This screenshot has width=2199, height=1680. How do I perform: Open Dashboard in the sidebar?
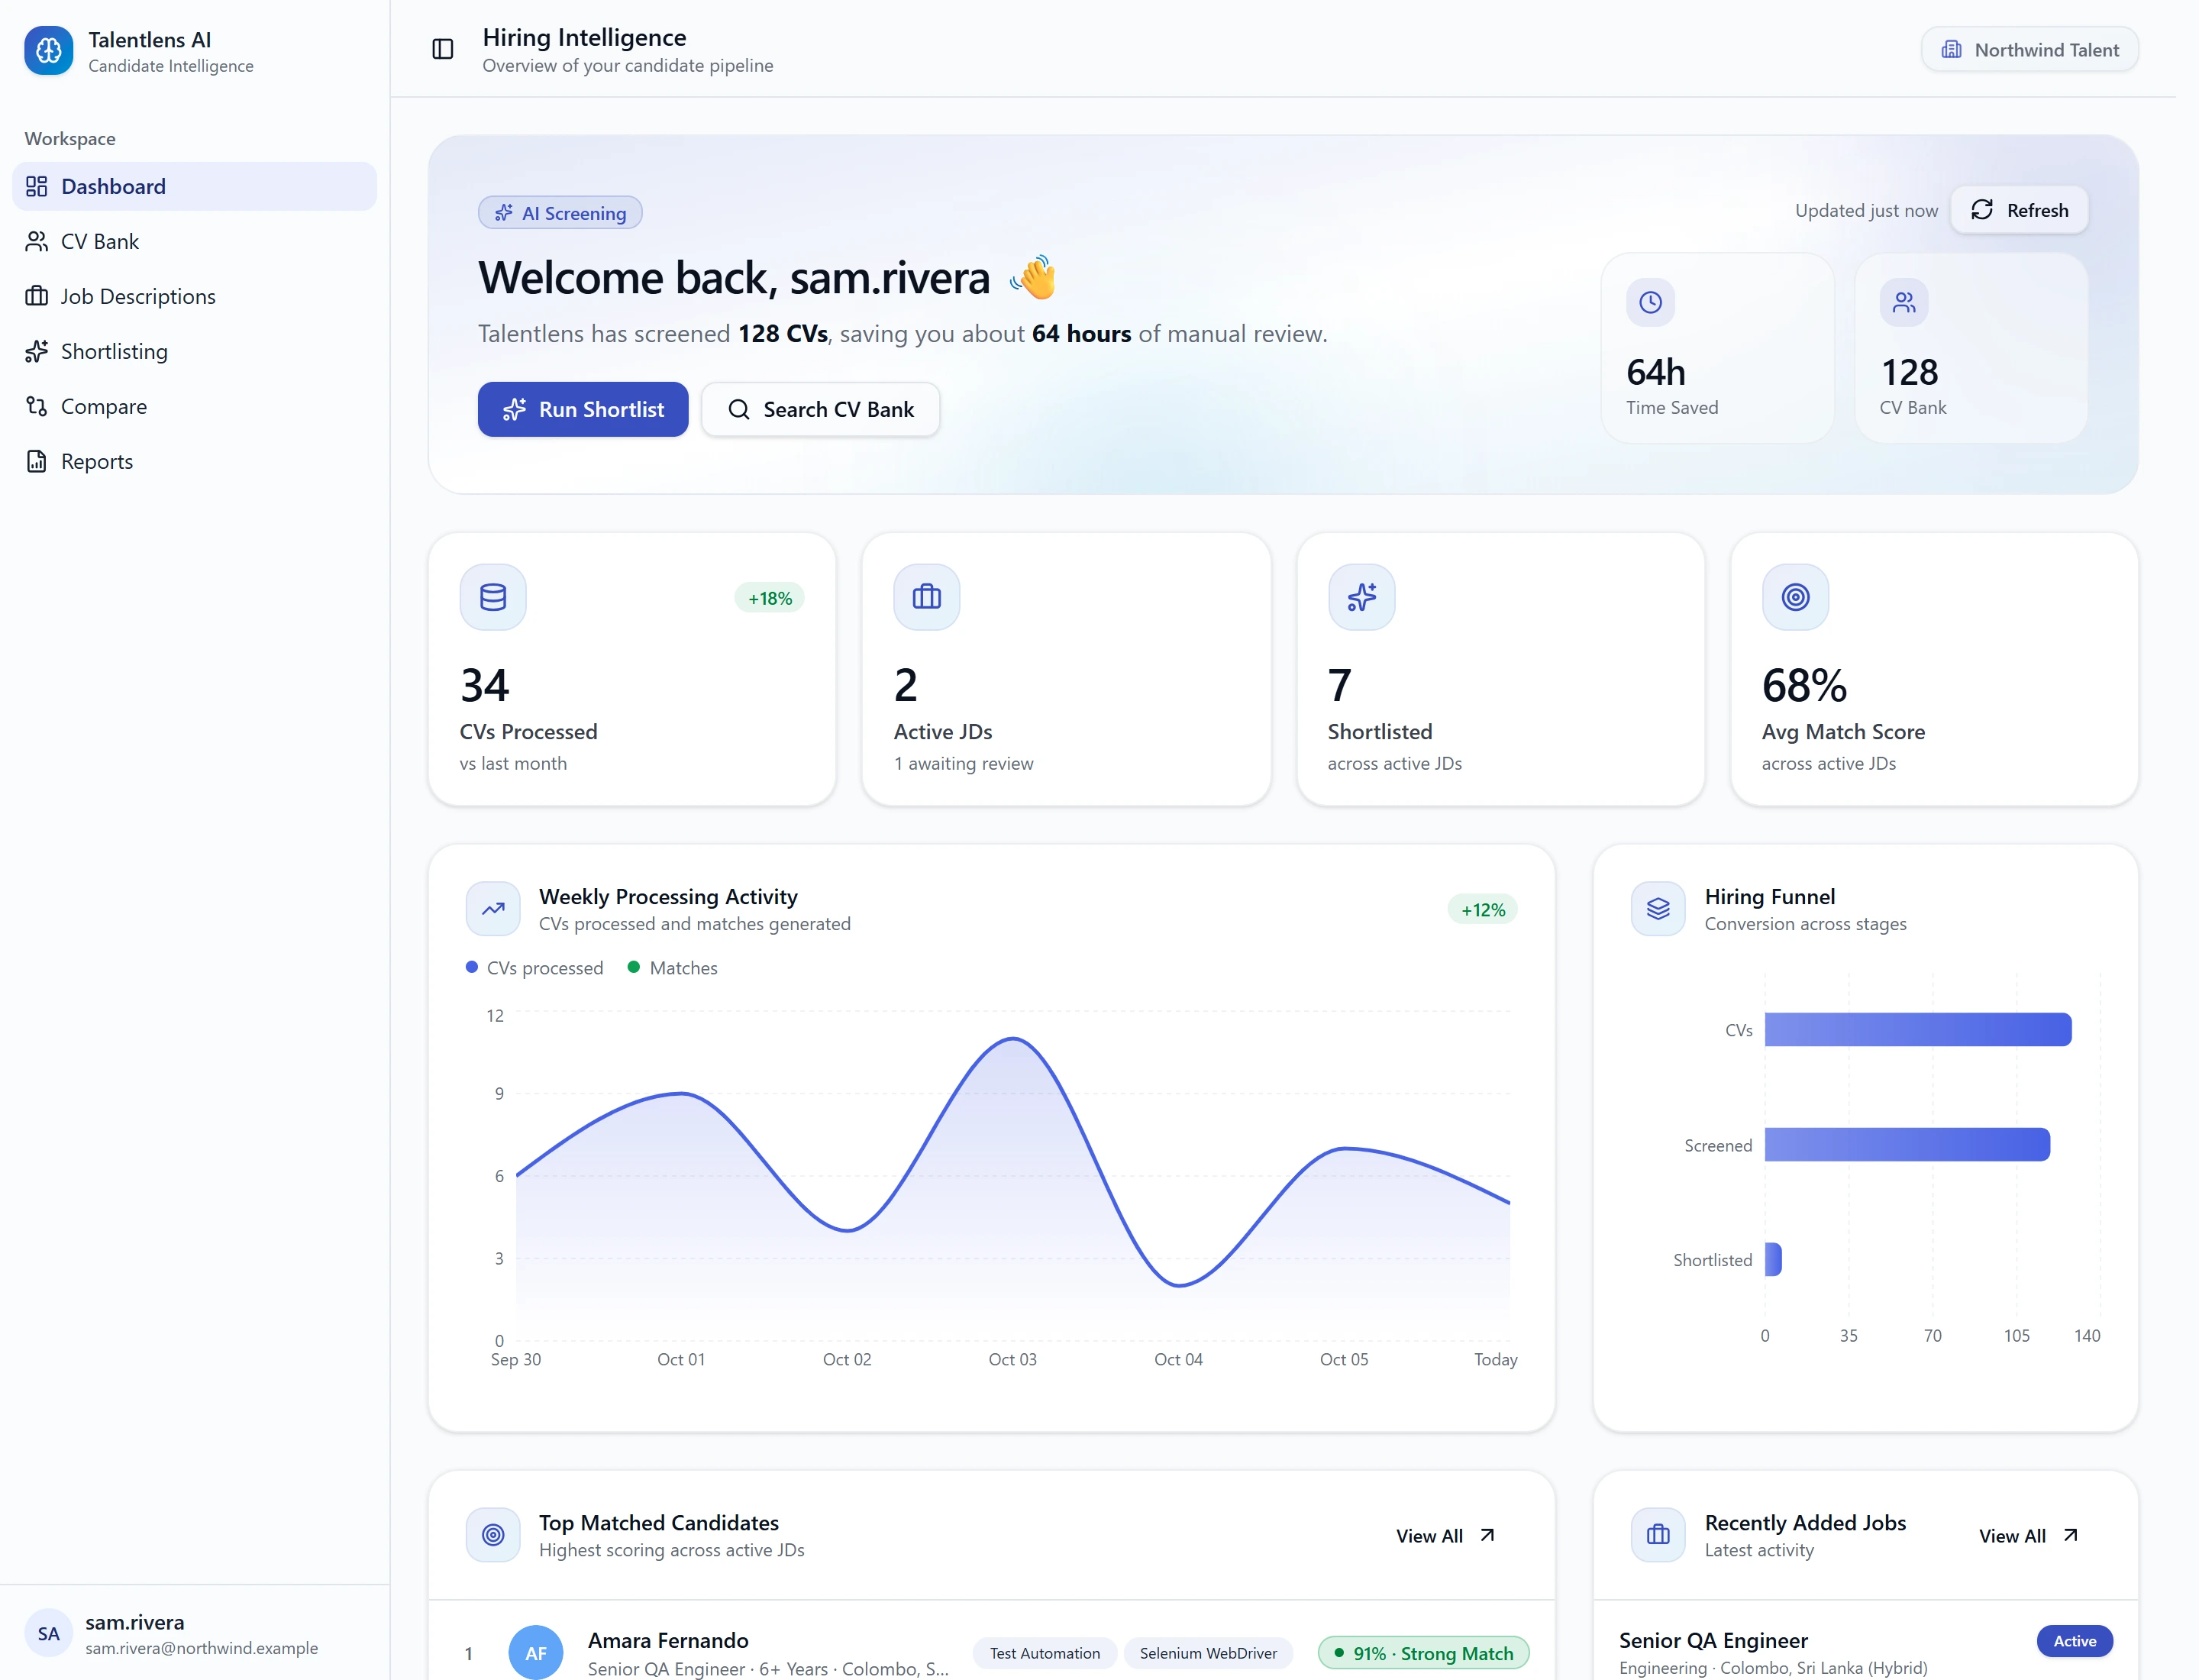pyautogui.click(x=195, y=186)
